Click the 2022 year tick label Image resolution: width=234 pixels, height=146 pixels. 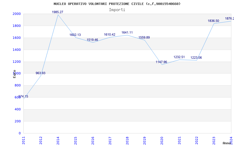pyautogui.click(x=197, y=140)
